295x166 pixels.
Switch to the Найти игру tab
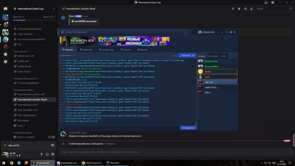(x=86, y=50)
